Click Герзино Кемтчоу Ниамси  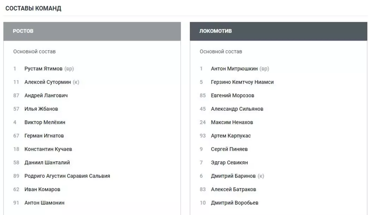(242, 82)
